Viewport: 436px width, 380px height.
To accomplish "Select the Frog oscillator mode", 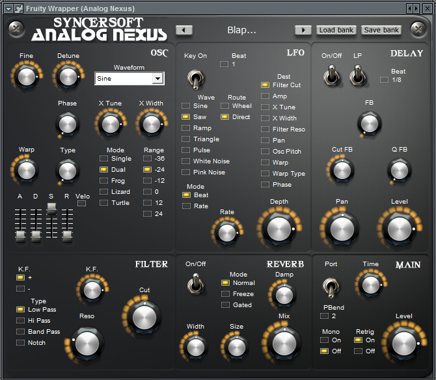I will coord(113,181).
